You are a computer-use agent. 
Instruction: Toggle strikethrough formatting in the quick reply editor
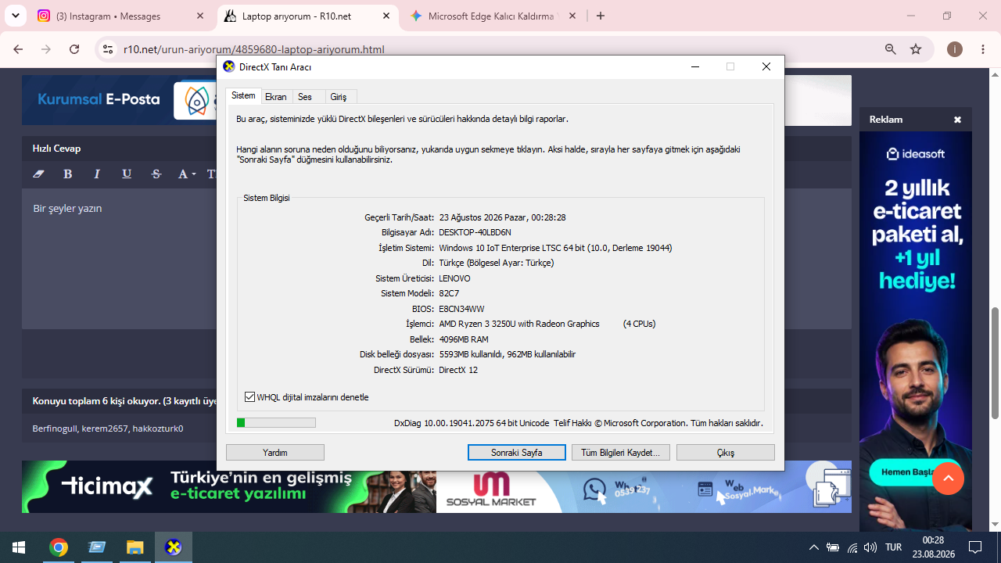(156, 174)
